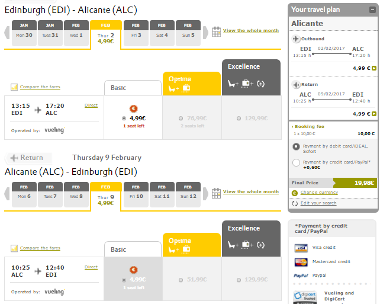The height and width of the screenshot is (304, 380).
Task: Select outbound date Fri 3 Feb tab
Action: pyautogui.click(x=136, y=33)
